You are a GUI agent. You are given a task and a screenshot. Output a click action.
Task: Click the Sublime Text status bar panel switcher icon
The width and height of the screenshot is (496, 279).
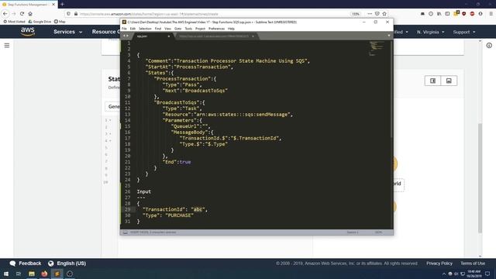[x=126, y=232]
